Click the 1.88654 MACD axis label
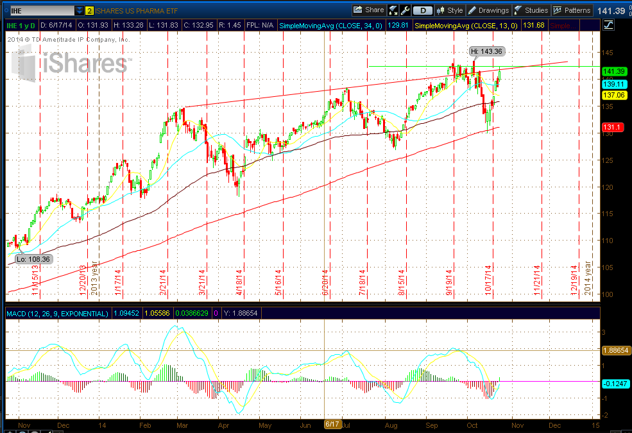The image size is (632, 433). (x=615, y=350)
